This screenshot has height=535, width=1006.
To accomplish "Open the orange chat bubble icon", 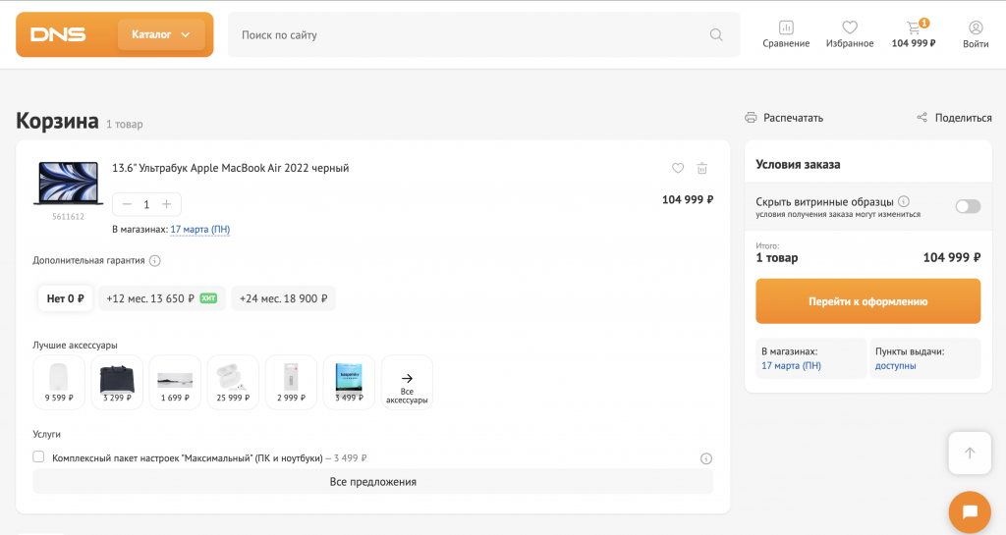I will [970, 511].
